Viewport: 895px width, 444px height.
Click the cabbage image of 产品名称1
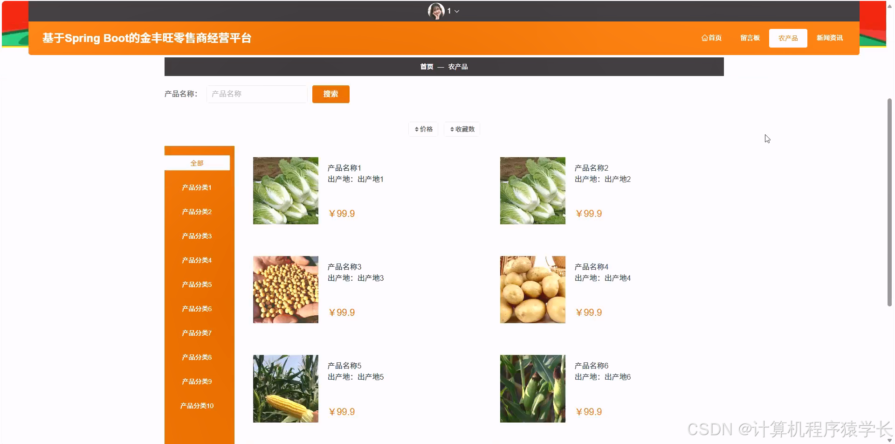285,190
